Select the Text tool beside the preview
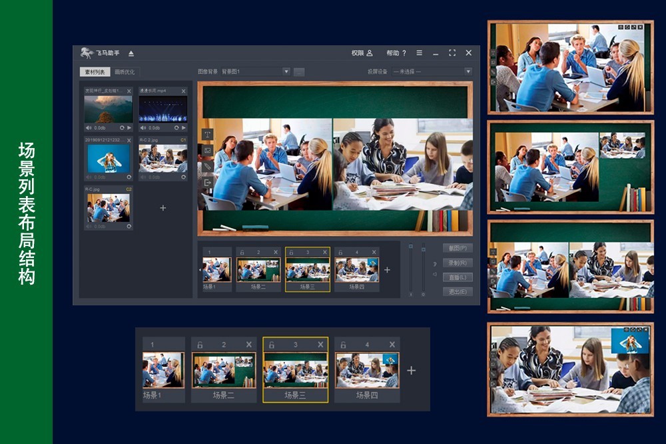Viewport: 666px width, 444px height. [207, 134]
